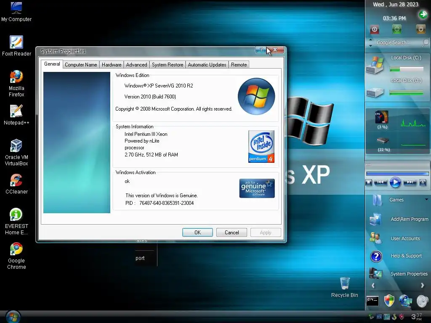Skip to previous track in media player
This screenshot has height=323, width=431.
click(x=380, y=182)
